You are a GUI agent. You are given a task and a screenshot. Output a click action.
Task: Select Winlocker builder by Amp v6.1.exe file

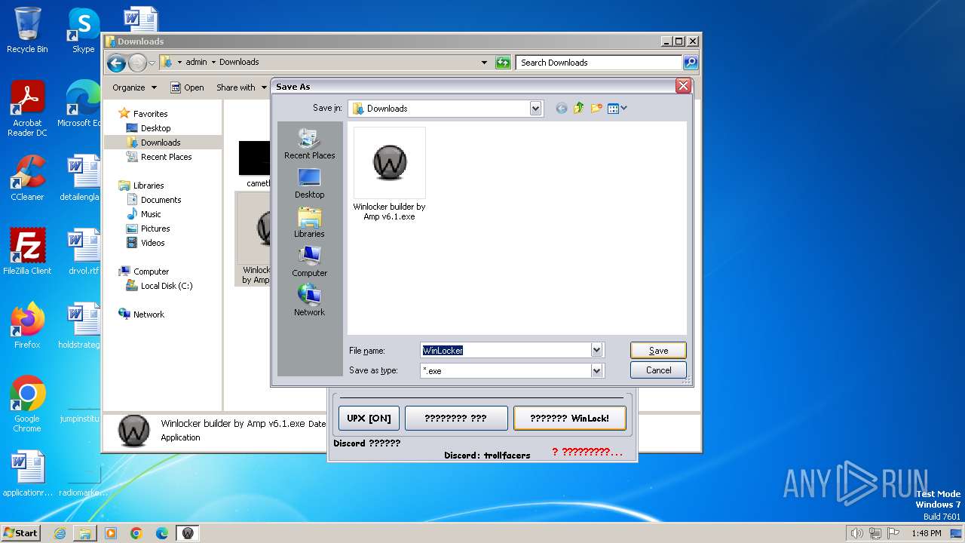(389, 174)
